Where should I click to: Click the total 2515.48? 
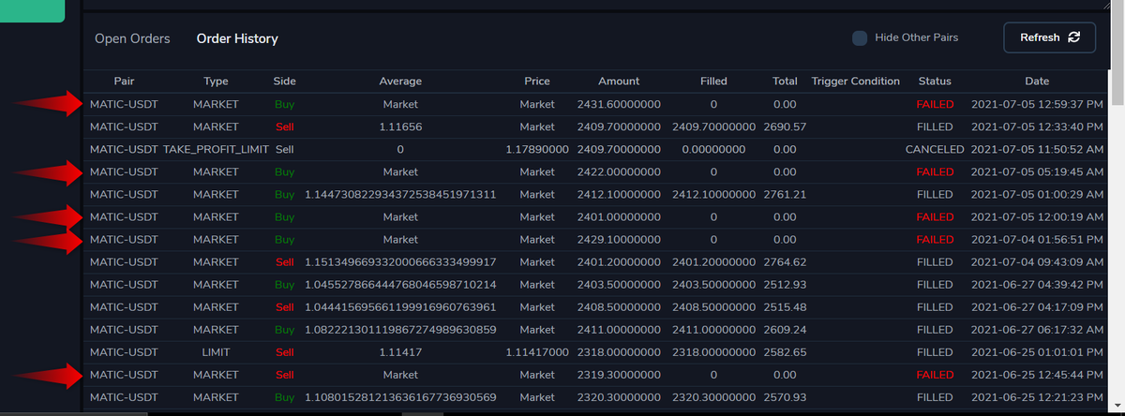(786, 306)
